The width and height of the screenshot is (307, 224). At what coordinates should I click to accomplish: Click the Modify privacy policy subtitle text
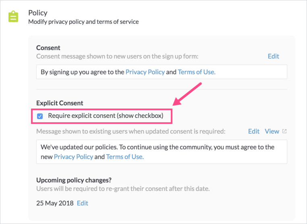point(83,21)
